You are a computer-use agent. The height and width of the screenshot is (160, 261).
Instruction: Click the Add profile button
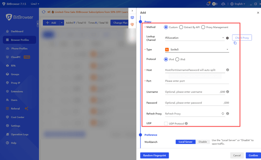coord(51,23)
